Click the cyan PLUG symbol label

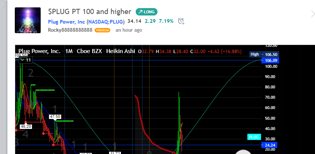[254, 137]
